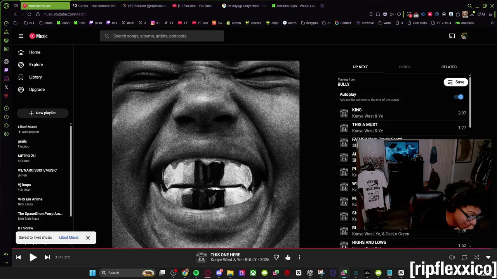Click the sidebar playlist scrollbar
This screenshot has width=497, height=279.
click(x=71, y=170)
